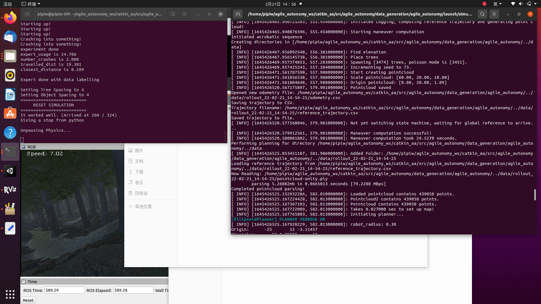Viewport: 541px width, 304px height.
Task: Open Thunderbird mail from the dock
Action: [10, 37]
